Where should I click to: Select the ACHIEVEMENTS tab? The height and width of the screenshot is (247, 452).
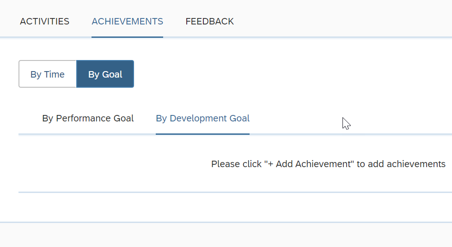128,21
